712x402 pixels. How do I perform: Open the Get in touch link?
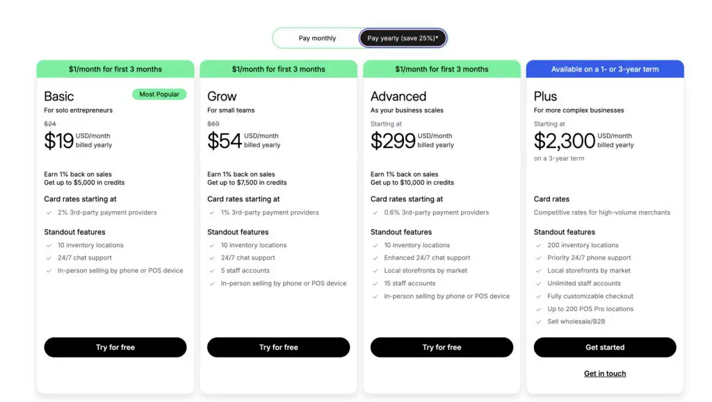click(605, 374)
